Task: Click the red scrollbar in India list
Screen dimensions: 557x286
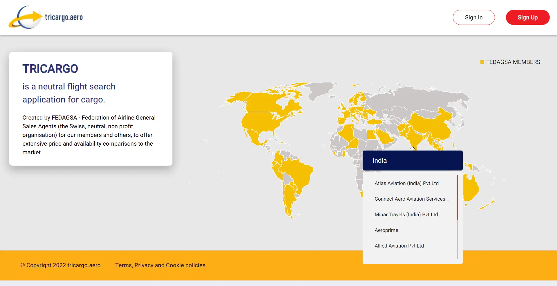Action: coord(457,197)
